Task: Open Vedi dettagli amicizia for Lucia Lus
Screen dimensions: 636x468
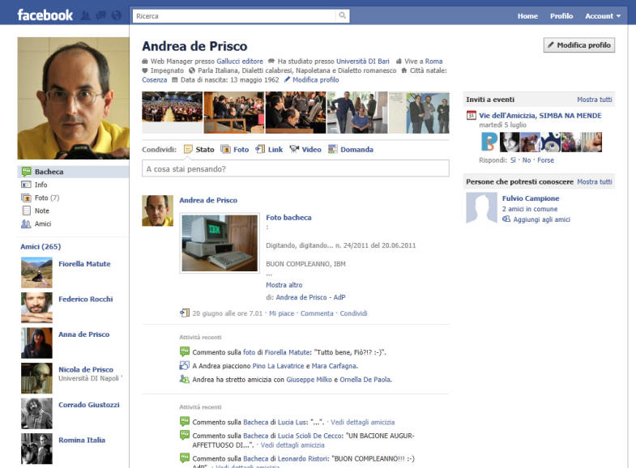Action: [x=363, y=422]
